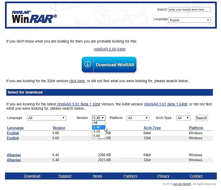The width and height of the screenshot is (221, 190).
Task: Click the Search button next to Arch-Type
Action: [x=201, y=118]
